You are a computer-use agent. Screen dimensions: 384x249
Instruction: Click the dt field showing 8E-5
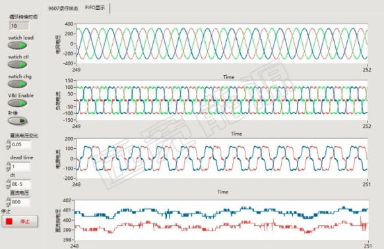coord(21,184)
